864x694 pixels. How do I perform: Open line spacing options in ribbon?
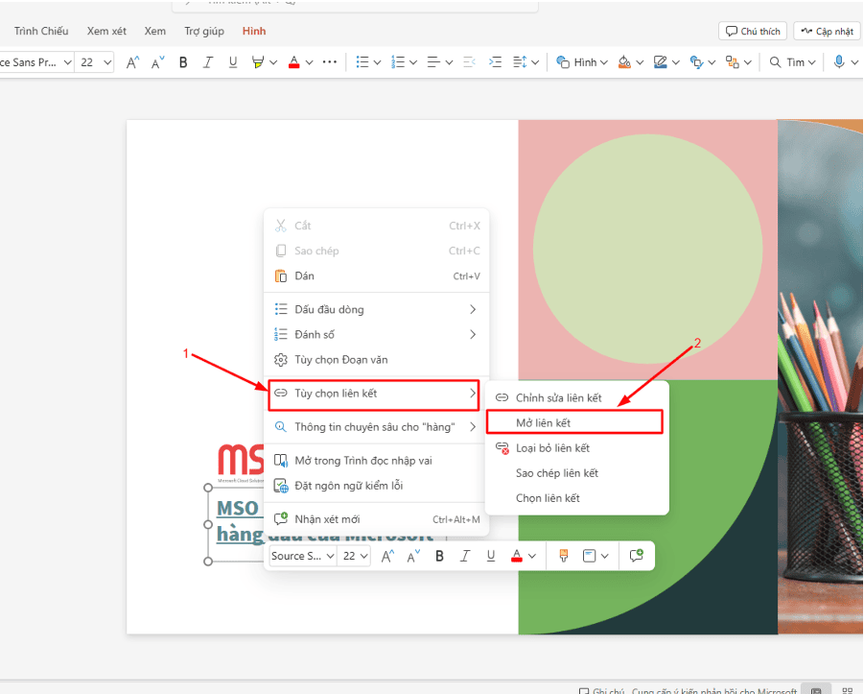tap(525, 62)
